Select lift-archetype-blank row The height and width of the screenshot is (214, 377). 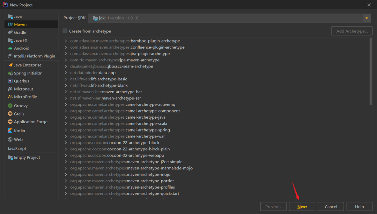pyautogui.click(x=216, y=85)
